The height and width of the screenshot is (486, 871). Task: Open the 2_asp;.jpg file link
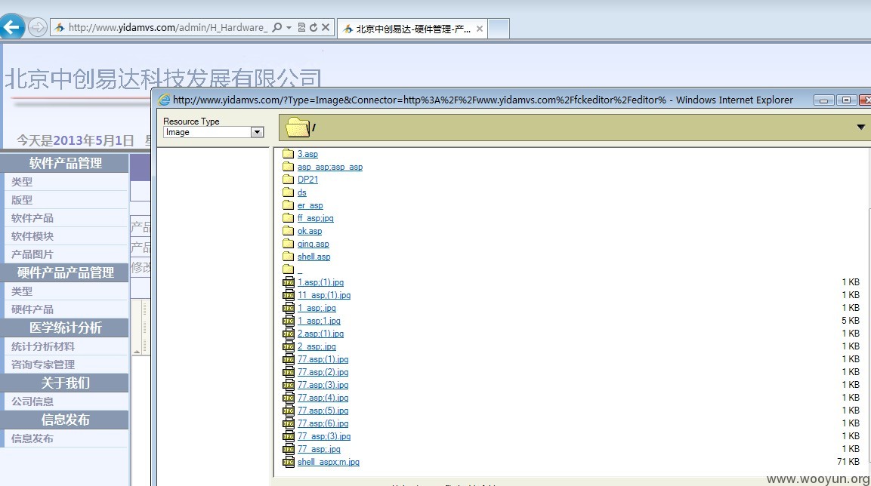tap(317, 346)
